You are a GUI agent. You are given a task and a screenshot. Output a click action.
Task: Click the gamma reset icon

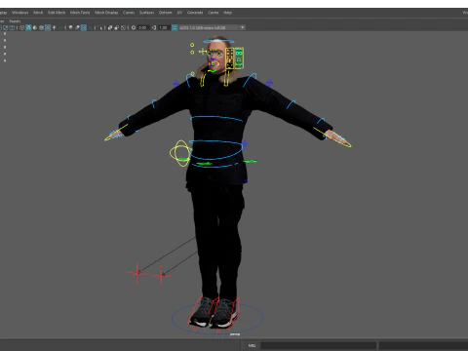pos(154,27)
